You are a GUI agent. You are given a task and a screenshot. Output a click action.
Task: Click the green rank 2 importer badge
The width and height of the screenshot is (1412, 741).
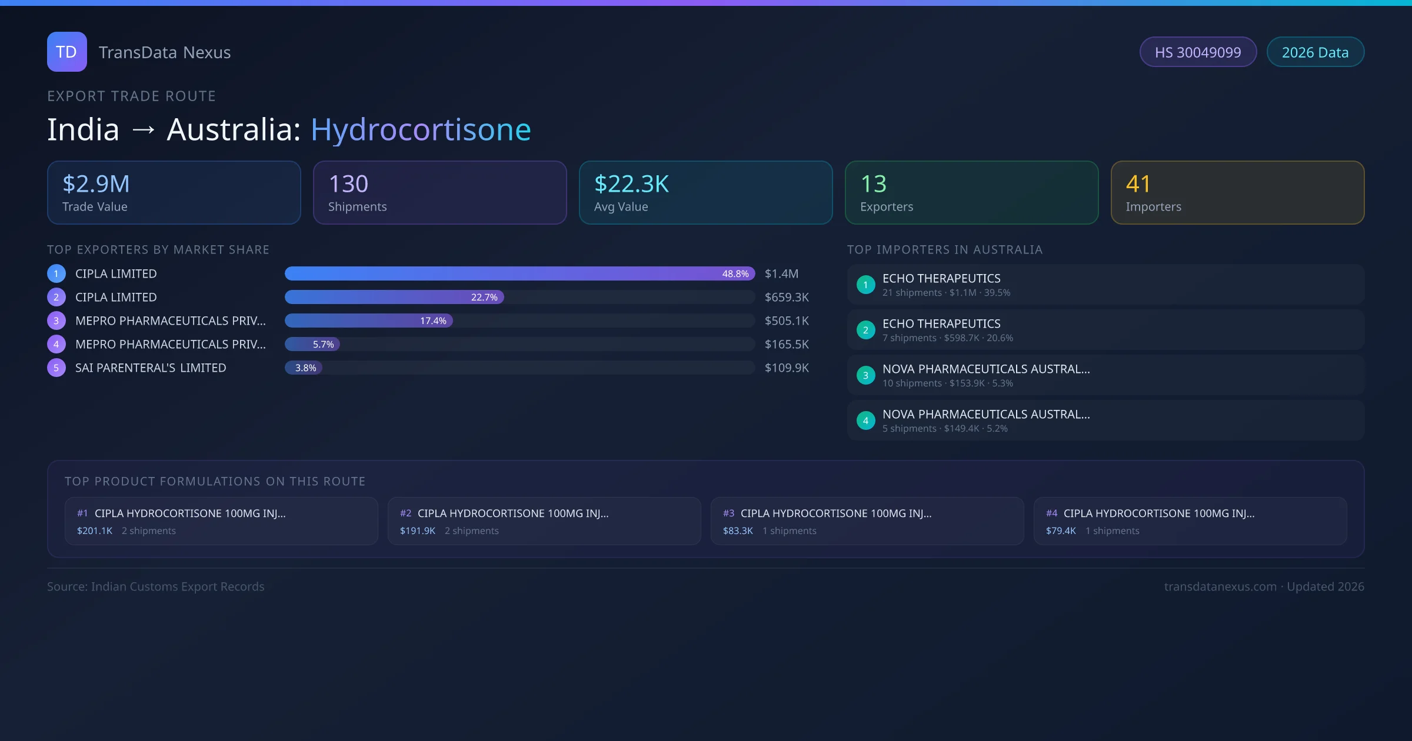[x=865, y=330]
